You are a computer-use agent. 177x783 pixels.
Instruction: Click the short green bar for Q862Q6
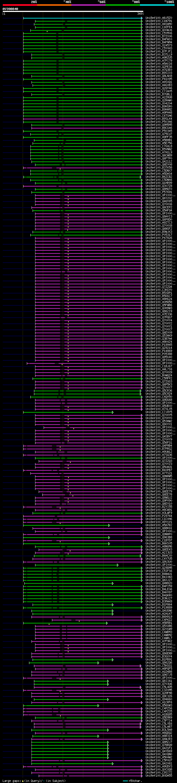pos(64,663)
